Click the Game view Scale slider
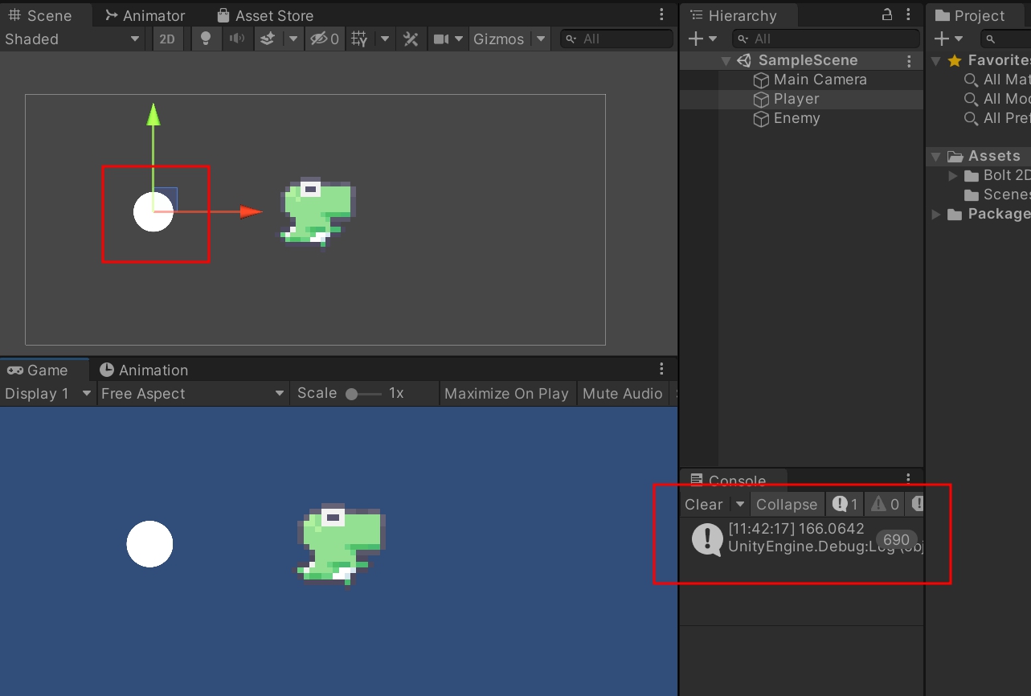Image resolution: width=1031 pixels, height=696 pixels. 365,394
